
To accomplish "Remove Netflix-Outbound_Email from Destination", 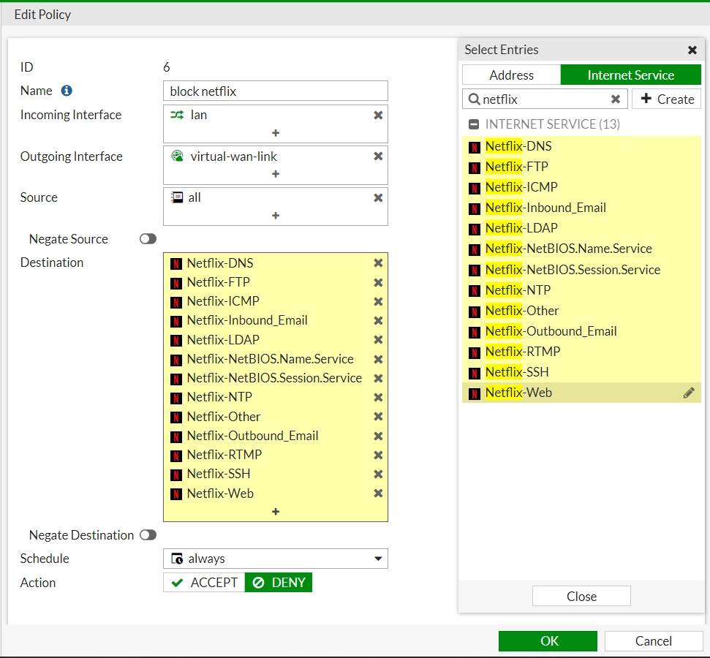I will pyautogui.click(x=378, y=436).
